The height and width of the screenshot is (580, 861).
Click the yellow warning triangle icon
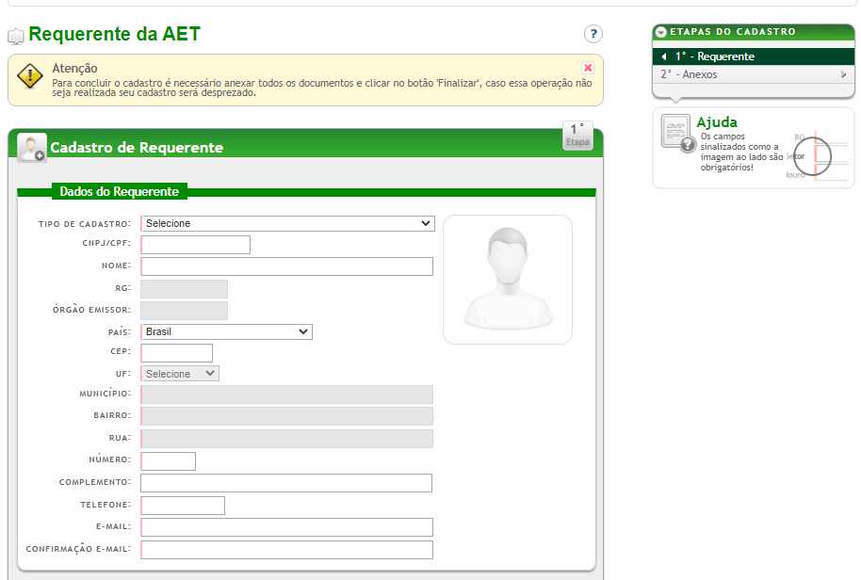pyautogui.click(x=30, y=77)
